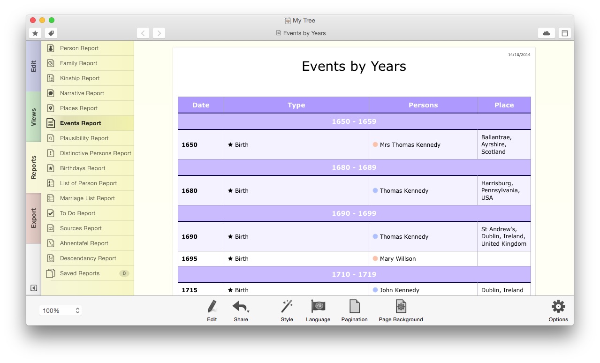Click the Plausibility Report magnifier icon
The height and width of the screenshot is (363, 600).
click(51, 138)
